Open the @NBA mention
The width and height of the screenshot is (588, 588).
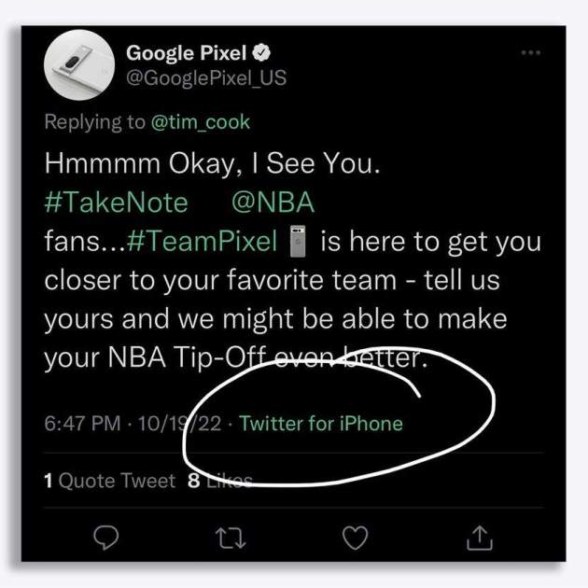click(x=273, y=203)
